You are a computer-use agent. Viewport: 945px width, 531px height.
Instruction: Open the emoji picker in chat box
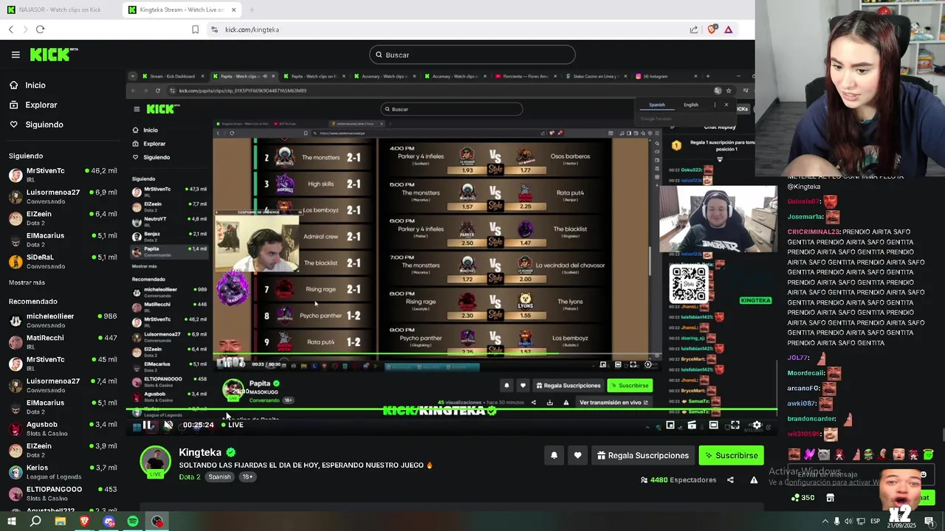(923, 475)
